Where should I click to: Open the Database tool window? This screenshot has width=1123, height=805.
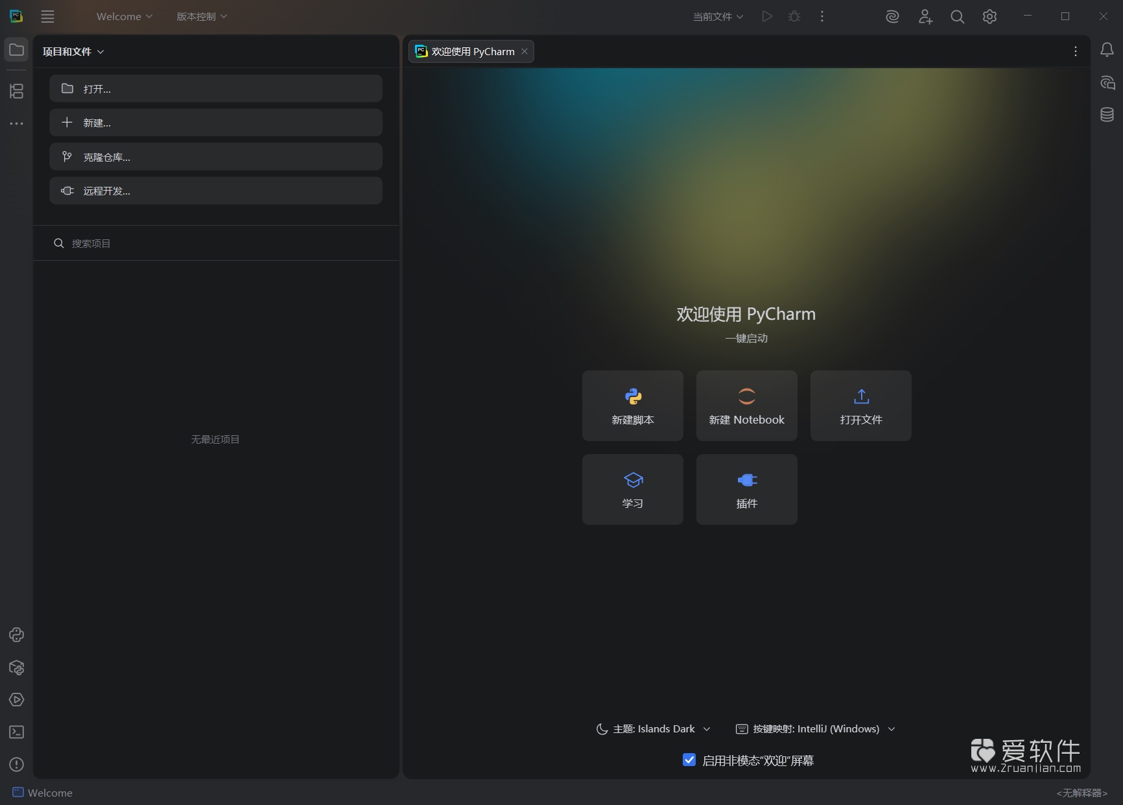click(1107, 115)
